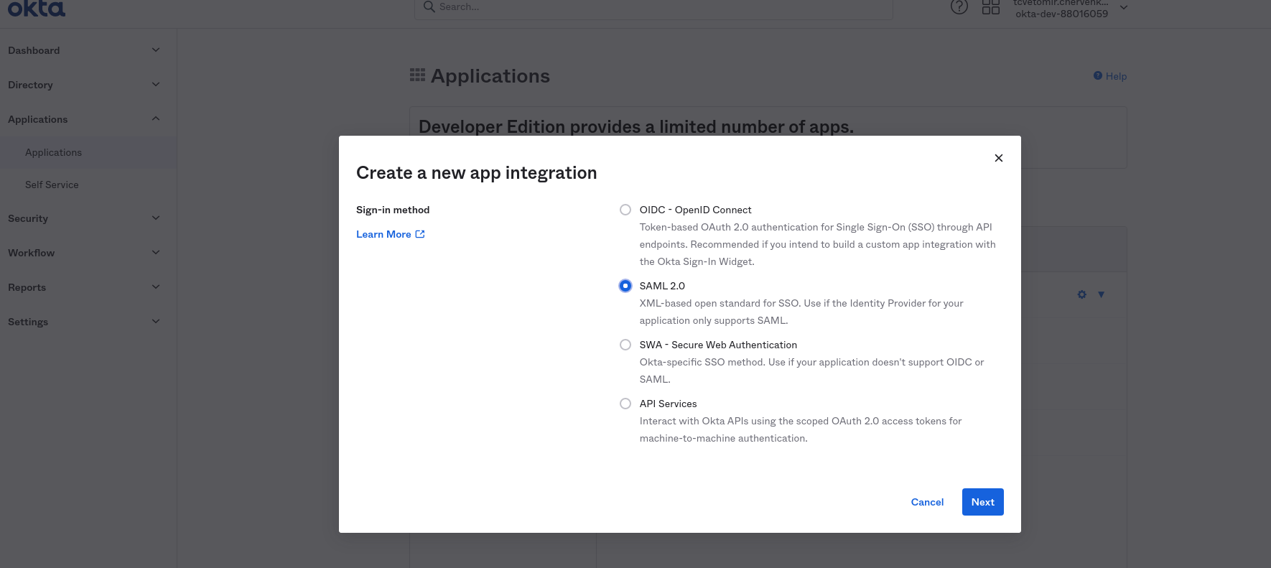Focus the Search input field

pyautogui.click(x=653, y=7)
